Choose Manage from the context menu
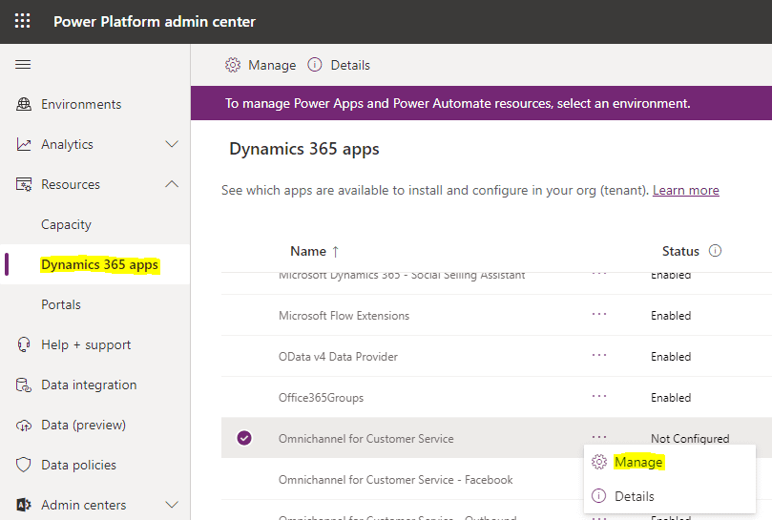The width and height of the screenshot is (772, 520). (638, 462)
